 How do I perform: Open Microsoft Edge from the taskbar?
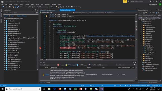(54, 89)
